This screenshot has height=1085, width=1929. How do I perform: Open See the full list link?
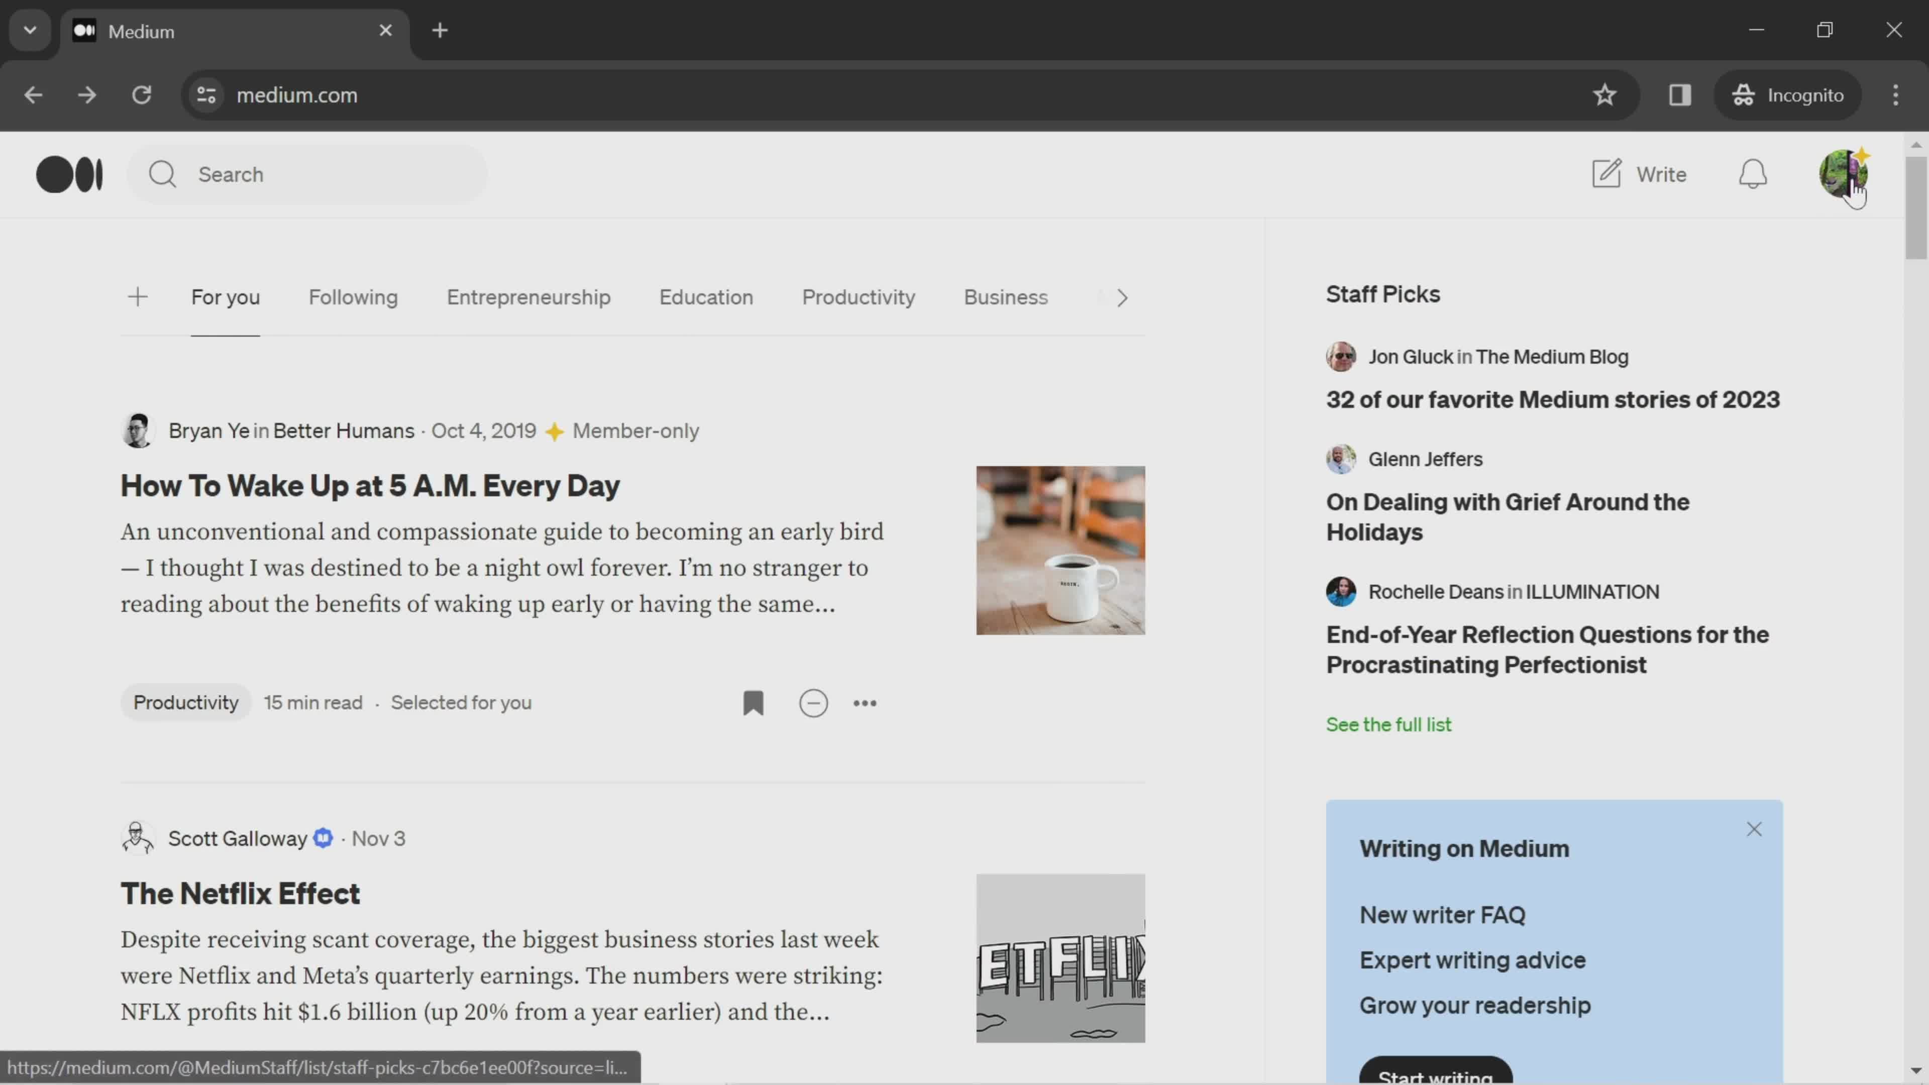click(1388, 724)
